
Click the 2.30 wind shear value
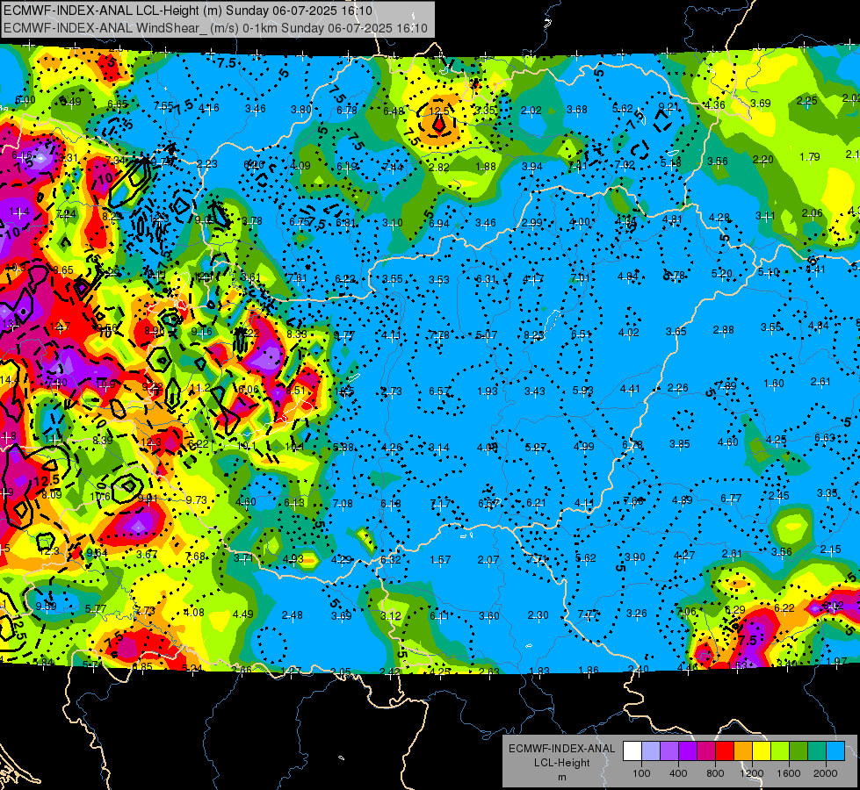pos(538,615)
